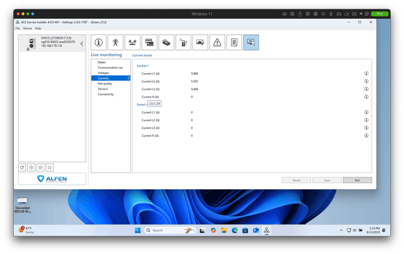Open the charging station connectivity icon
This screenshot has width=404, height=254.
tap(183, 42)
